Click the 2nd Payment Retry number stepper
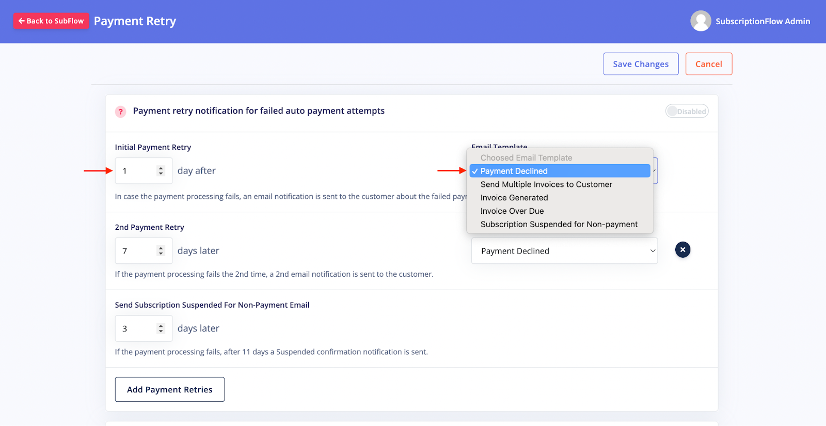 pos(161,251)
